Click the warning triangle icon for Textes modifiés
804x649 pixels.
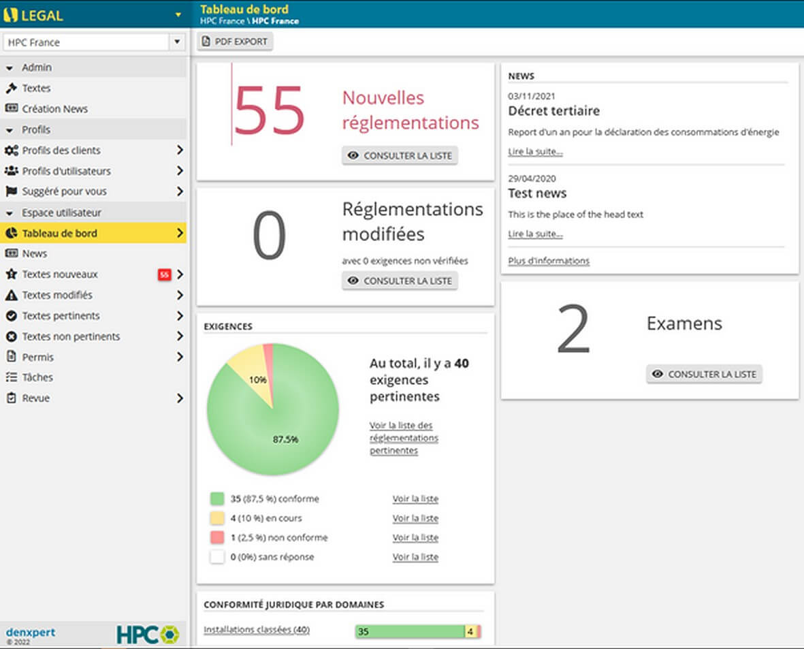tap(11, 295)
